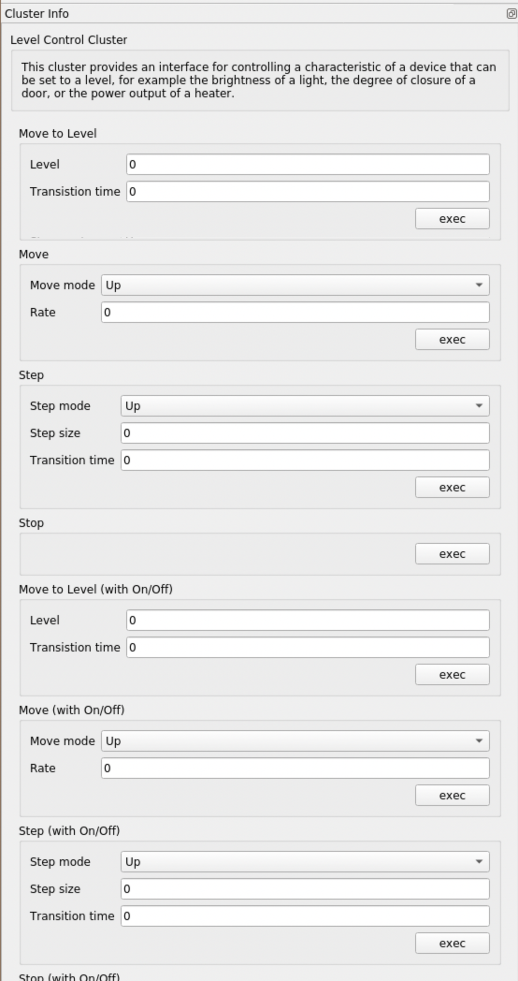
Task: Click Transition time field in Step (with On/Off)
Action: pyautogui.click(x=305, y=916)
